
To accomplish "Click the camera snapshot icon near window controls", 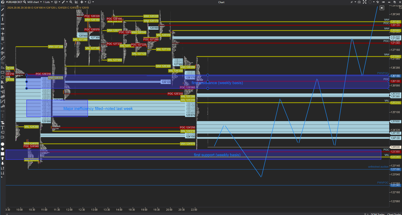I will tap(359, 2).
